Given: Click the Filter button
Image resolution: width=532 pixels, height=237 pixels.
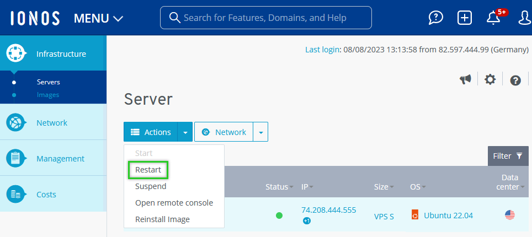Looking at the screenshot, I should 507,156.
